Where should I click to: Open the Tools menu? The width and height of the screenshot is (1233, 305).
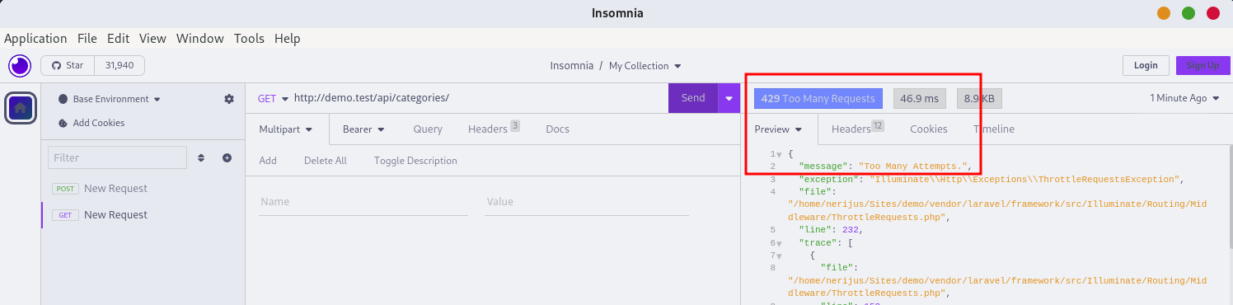pyautogui.click(x=249, y=38)
